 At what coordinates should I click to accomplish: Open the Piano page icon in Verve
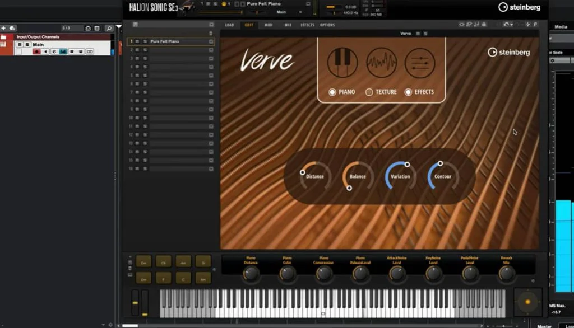[x=342, y=63]
